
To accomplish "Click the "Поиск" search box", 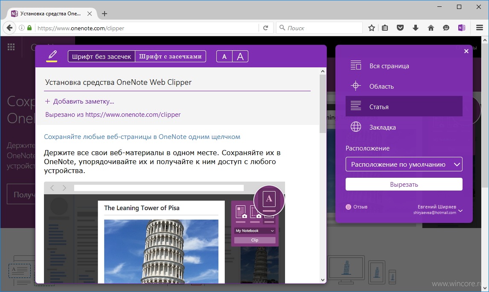I will pos(319,28).
